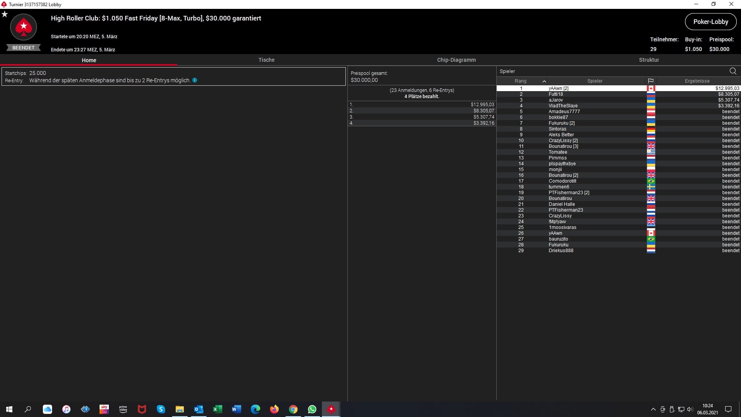Click the favorite star icon
This screenshot has width=741, height=417.
(x=5, y=14)
